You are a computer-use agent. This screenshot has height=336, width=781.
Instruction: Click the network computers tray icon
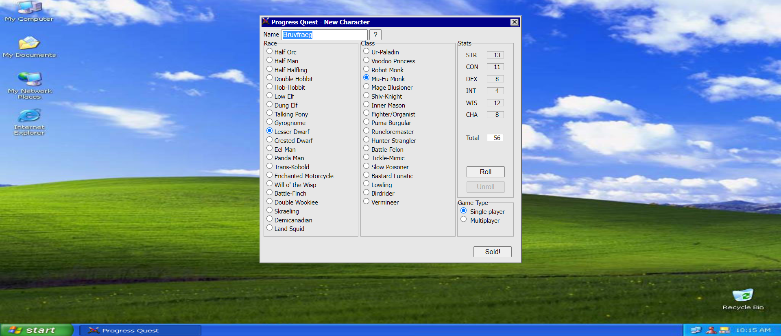[x=696, y=330]
